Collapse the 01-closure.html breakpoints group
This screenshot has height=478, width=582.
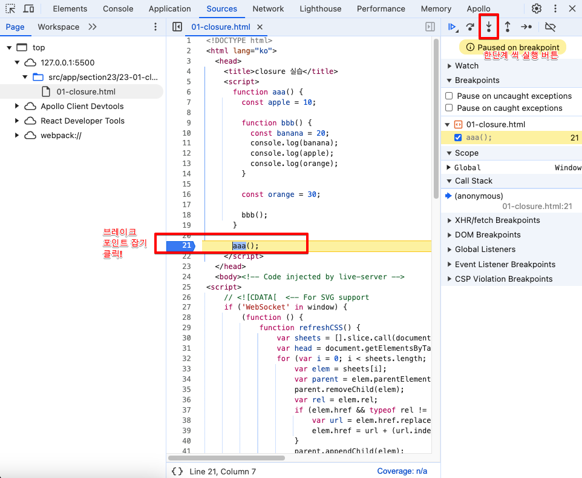[x=448, y=125]
